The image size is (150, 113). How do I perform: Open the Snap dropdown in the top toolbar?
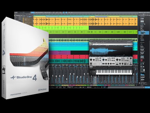(61, 13)
